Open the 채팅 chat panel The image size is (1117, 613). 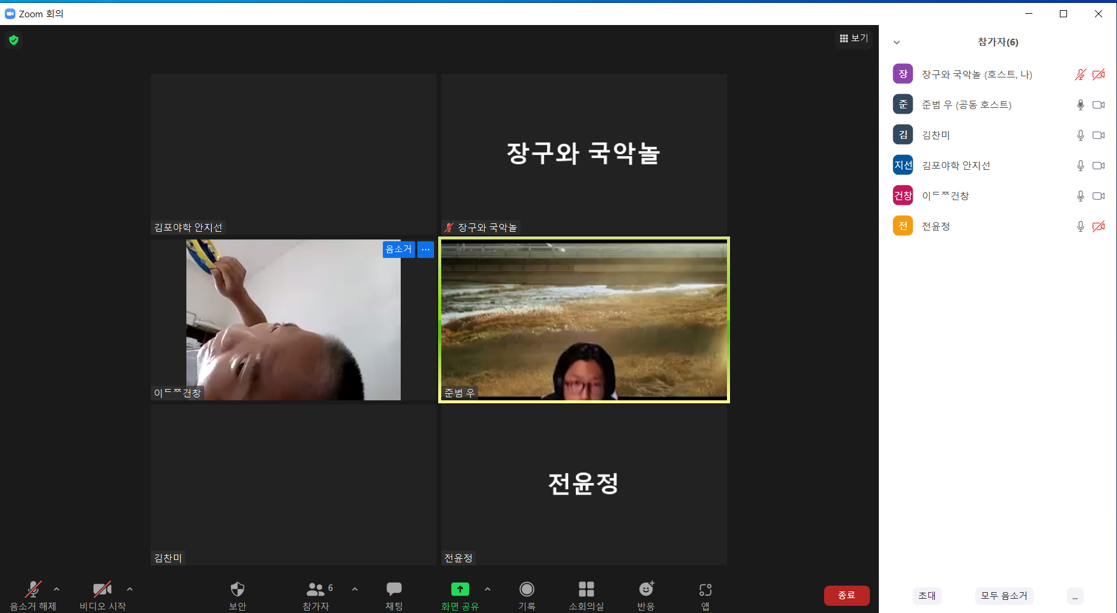394,595
